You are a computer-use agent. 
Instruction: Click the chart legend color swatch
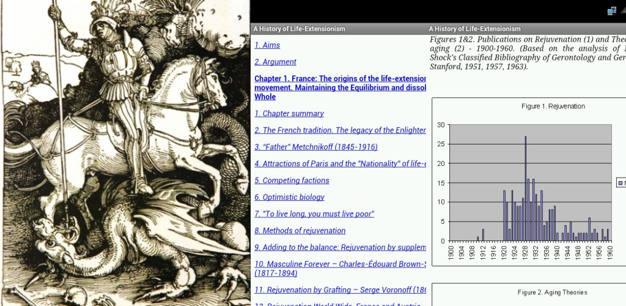coord(620,184)
